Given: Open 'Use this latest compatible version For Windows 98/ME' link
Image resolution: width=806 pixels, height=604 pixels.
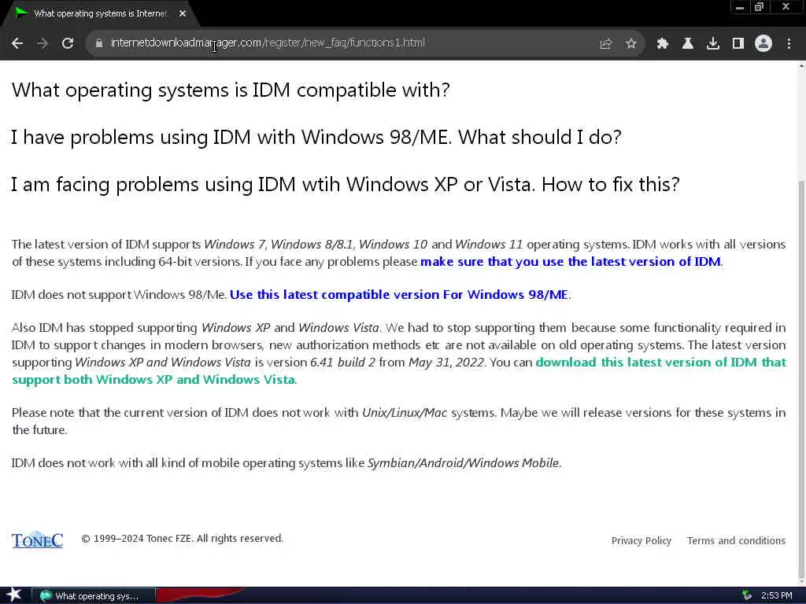Looking at the screenshot, I should 399,295.
